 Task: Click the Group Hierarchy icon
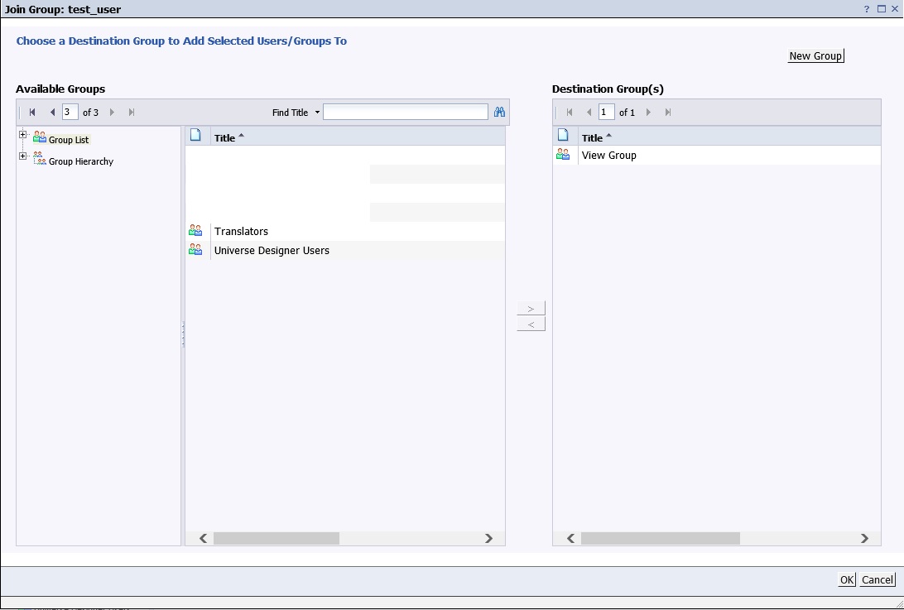point(38,158)
